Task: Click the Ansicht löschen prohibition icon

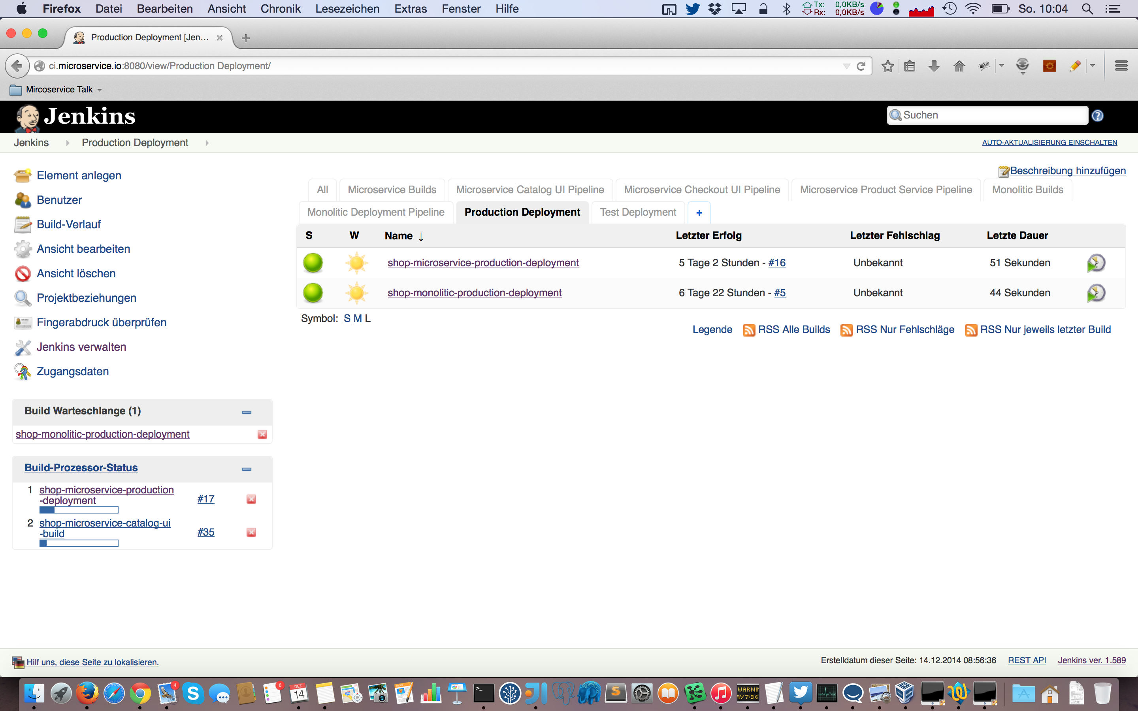Action: click(x=23, y=273)
